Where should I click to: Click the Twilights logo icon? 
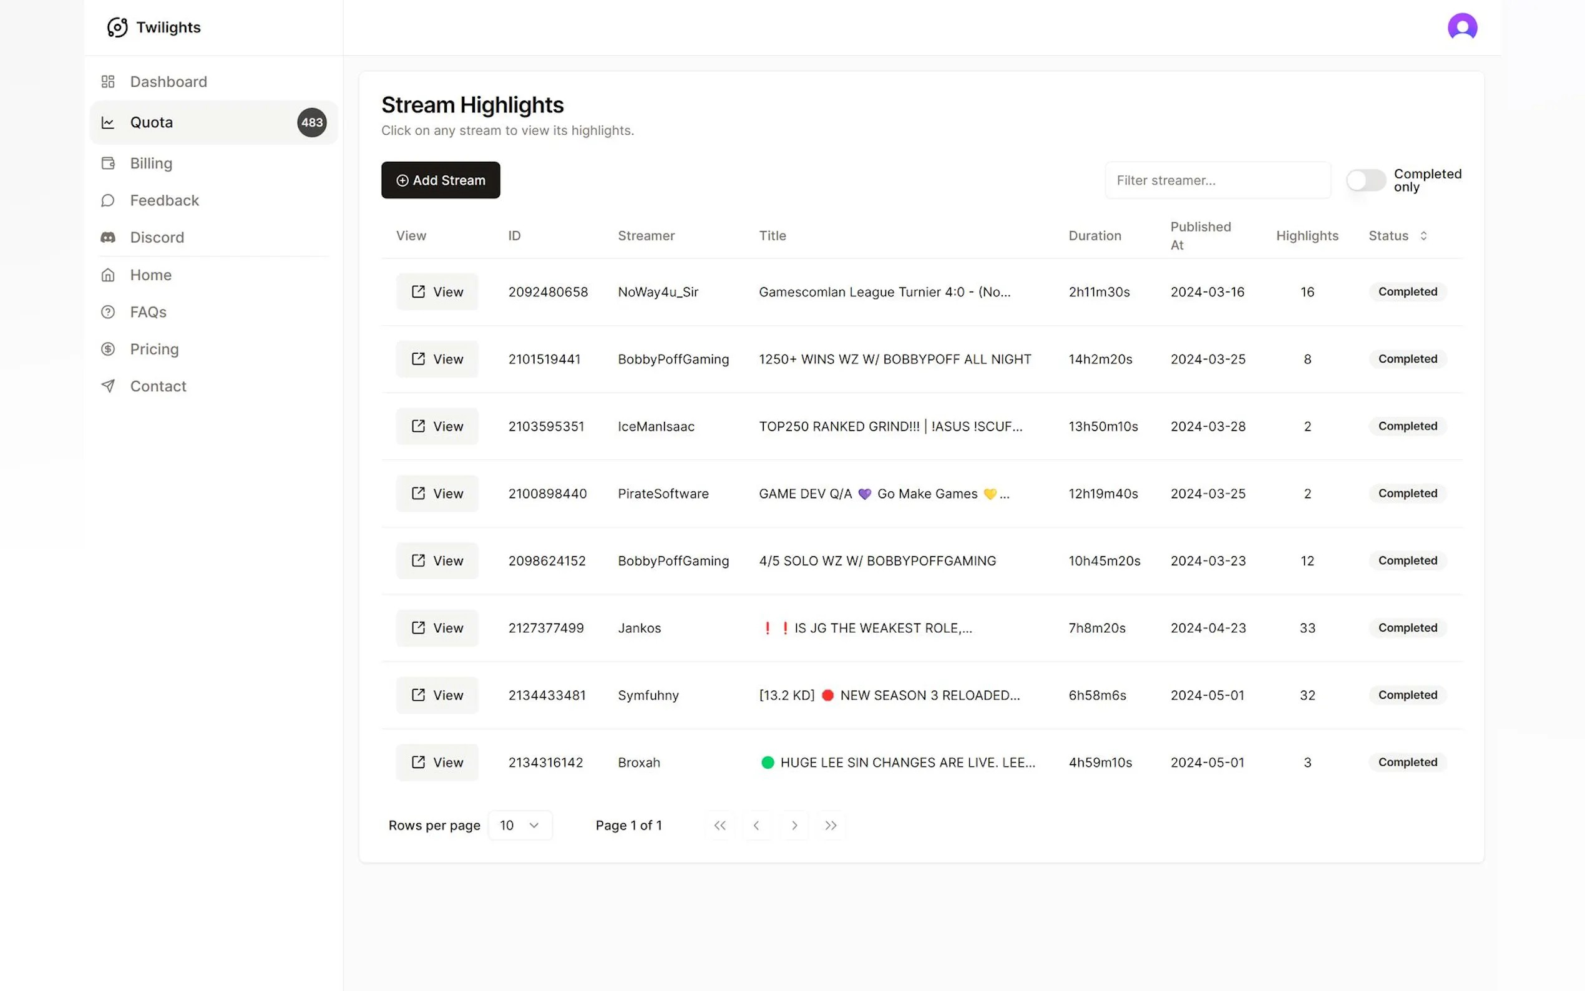point(117,27)
